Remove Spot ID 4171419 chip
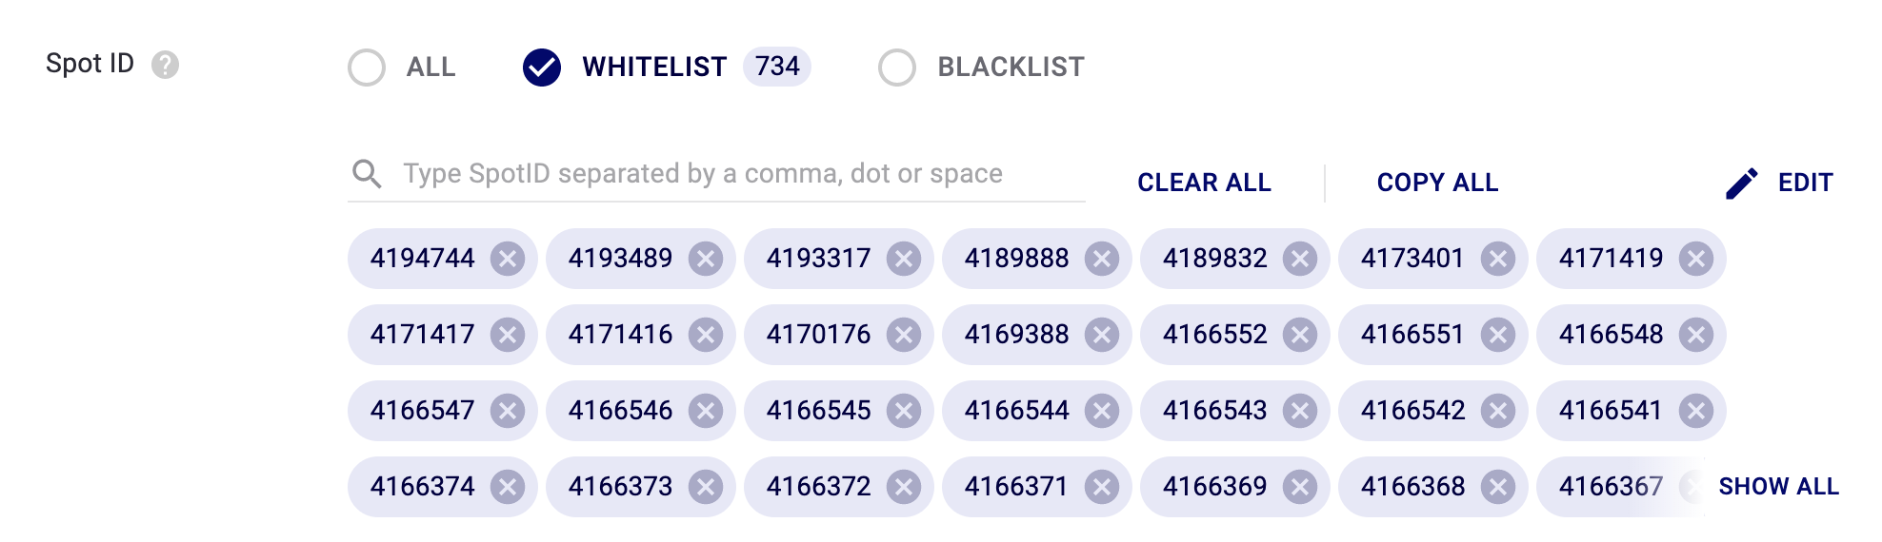 (1696, 259)
